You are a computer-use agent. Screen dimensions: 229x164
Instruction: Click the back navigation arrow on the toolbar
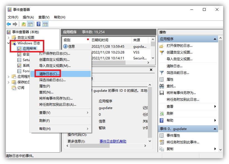pos(8,24)
